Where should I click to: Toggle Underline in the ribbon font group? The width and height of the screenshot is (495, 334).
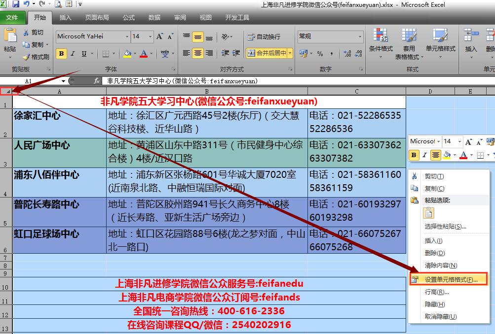(x=84, y=54)
